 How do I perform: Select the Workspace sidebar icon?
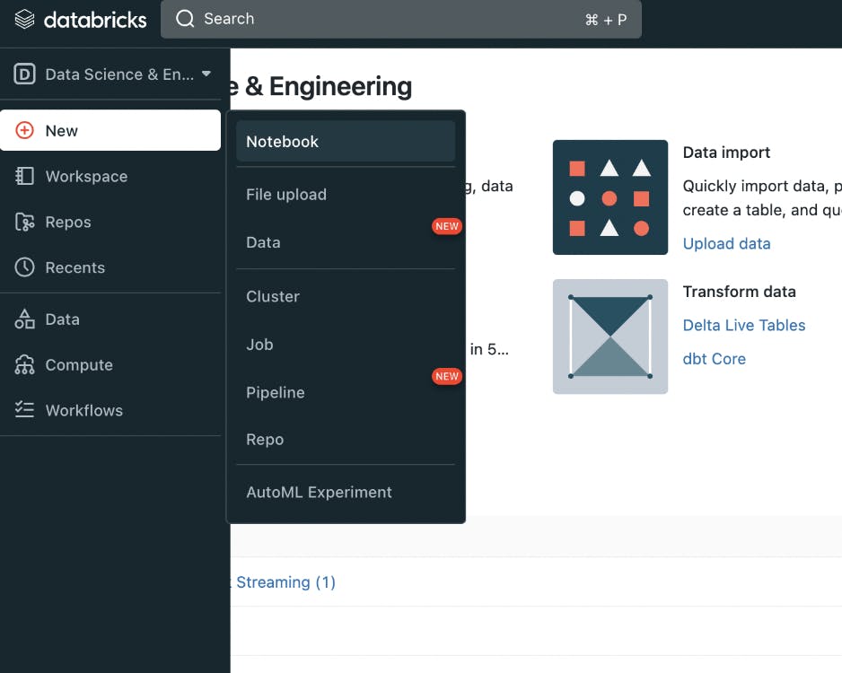pyautogui.click(x=22, y=176)
